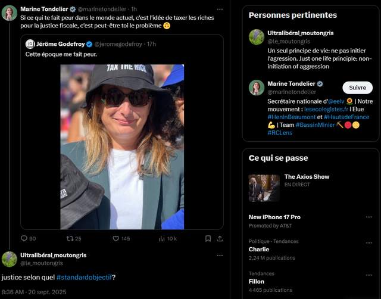Select the New iPhone 17 Pro promoted trend

[274, 217]
